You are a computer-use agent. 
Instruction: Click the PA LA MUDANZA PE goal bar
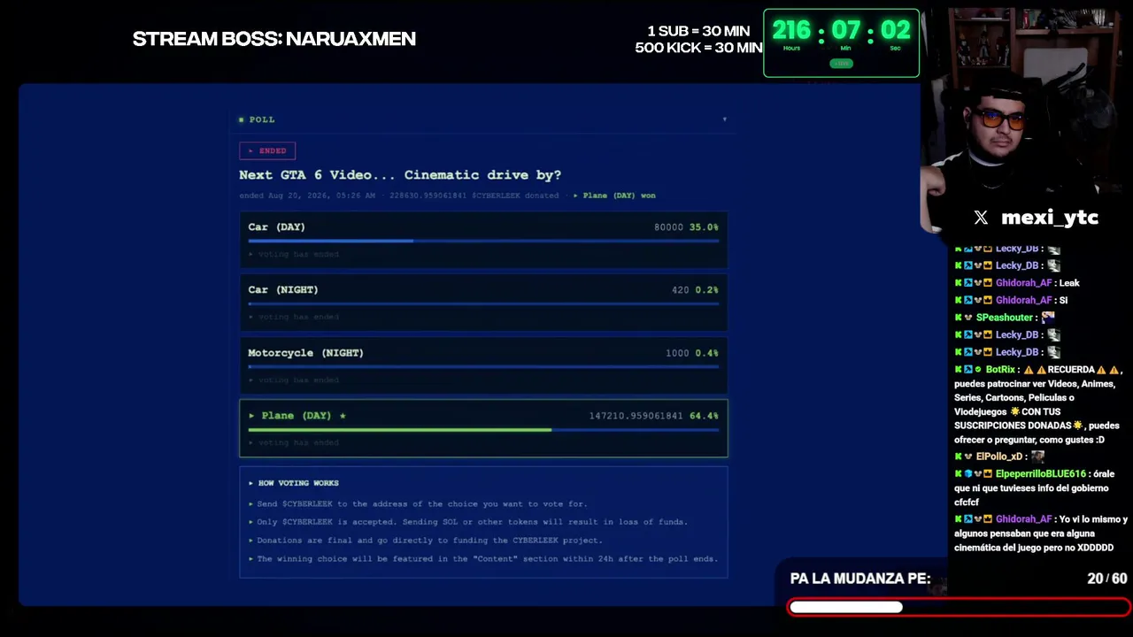tap(959, 607)
